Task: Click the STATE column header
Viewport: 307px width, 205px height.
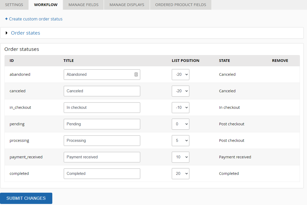Action: 224,61
